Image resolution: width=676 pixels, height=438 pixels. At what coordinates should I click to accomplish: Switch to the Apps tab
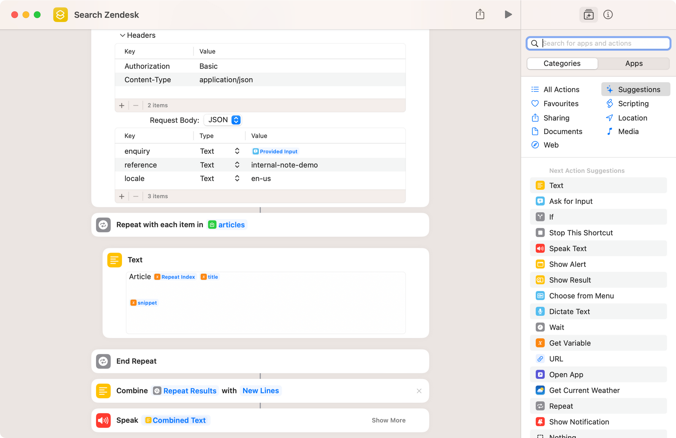click(634, 63)
